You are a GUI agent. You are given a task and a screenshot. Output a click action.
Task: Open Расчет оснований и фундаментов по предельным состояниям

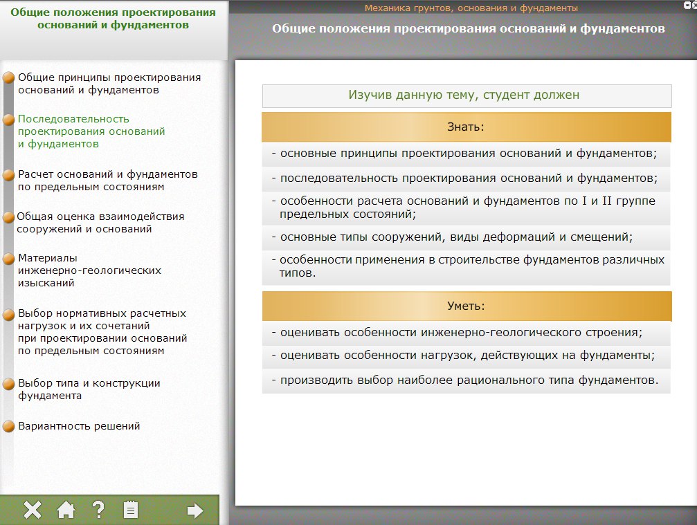tap(107, 181)
